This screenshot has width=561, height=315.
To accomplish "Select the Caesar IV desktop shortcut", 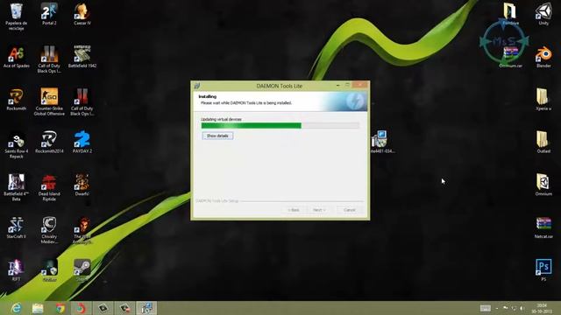I will (x=82, y=14).
